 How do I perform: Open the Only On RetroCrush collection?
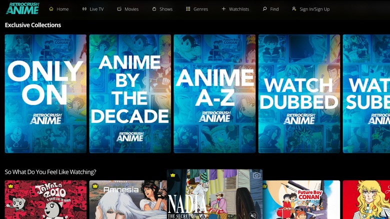45,93
